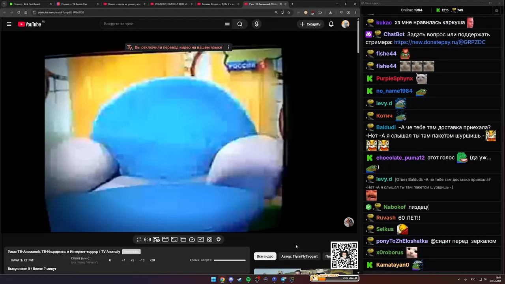Bookmark this page with the star
Screen dimensions: 505x284
point(289,12)
